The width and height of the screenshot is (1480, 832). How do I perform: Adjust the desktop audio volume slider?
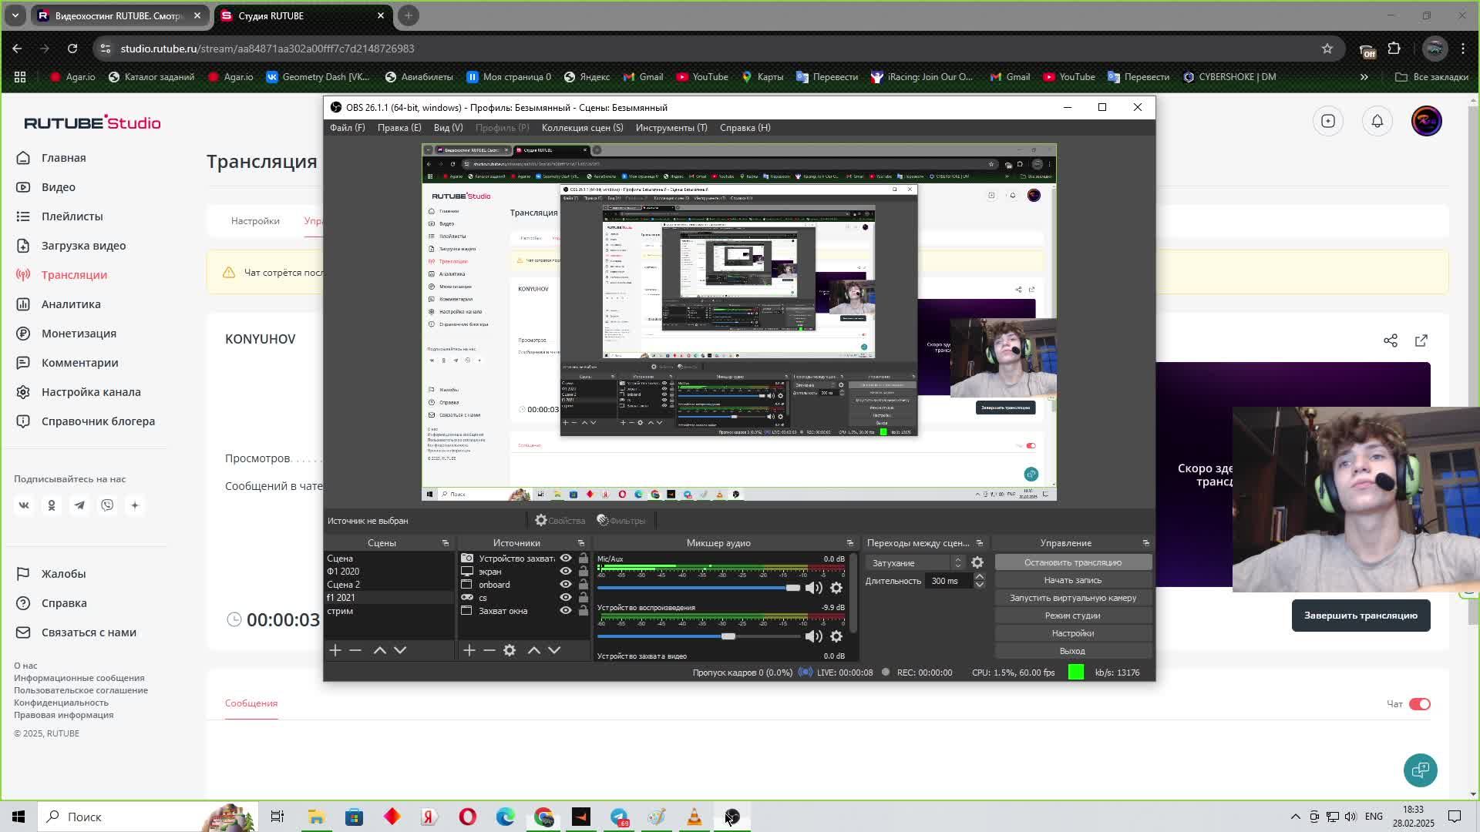pyautogui.click(x=728, y=636)
